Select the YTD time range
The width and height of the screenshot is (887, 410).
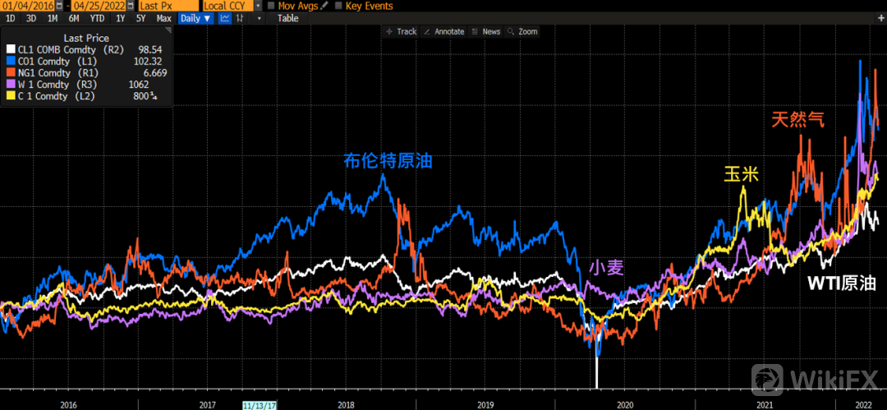[x=97, y=18]
